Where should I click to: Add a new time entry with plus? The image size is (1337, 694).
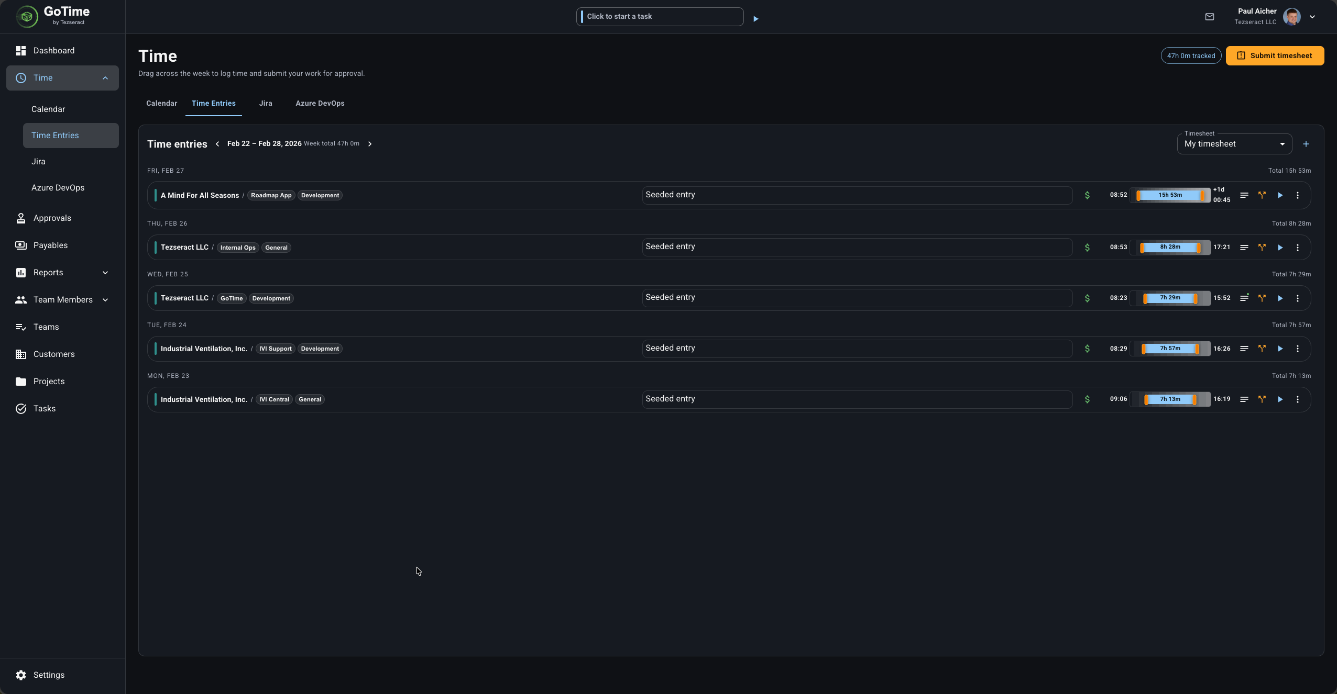click(1306, 144)
